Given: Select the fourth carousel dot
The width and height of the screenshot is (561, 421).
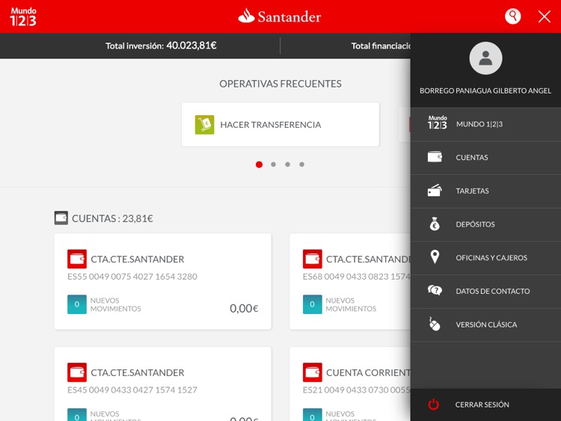Looking at the screenshot, I should (x=302, y=165).
